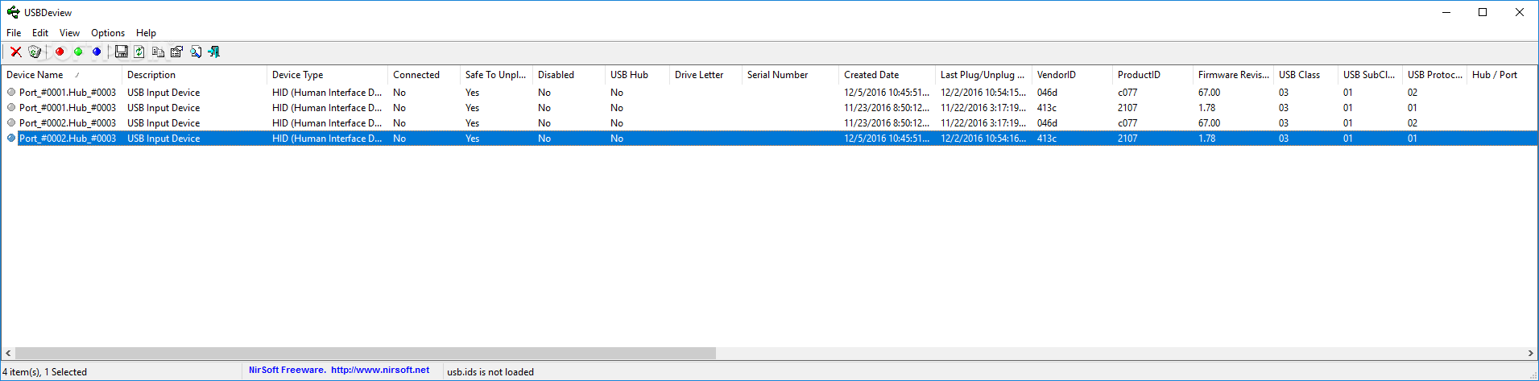Image resolution: width=1539 pixels, height=381 pixels.
Task: Sort by Serial Number column header
Action: point(790,75)
